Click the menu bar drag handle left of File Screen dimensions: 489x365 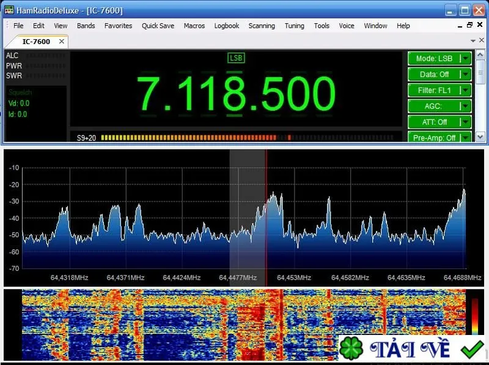point(7,25)
